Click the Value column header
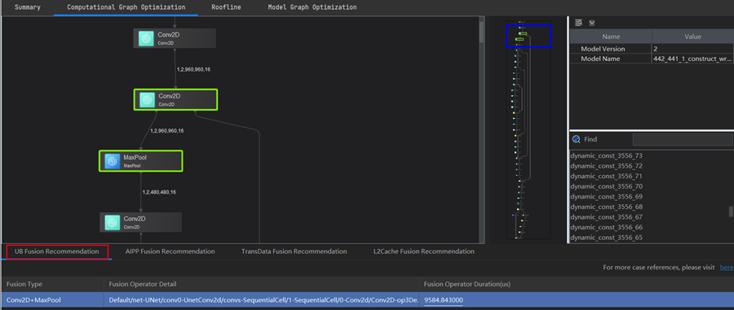Viewport: 734px width, 310px height. 692,37
